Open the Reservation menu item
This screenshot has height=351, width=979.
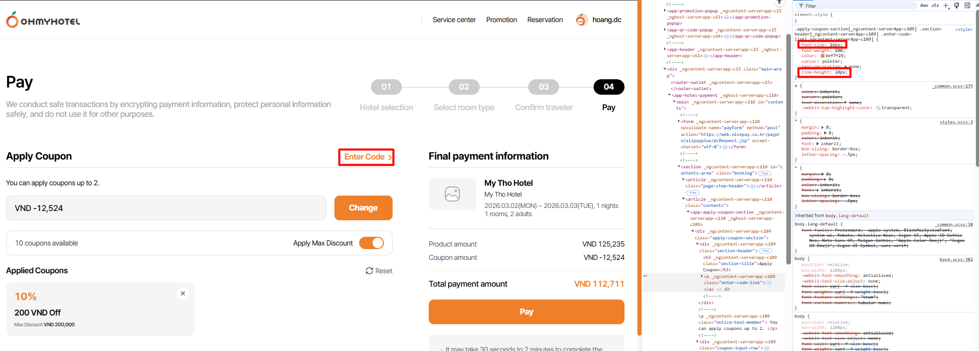point(545,20)
